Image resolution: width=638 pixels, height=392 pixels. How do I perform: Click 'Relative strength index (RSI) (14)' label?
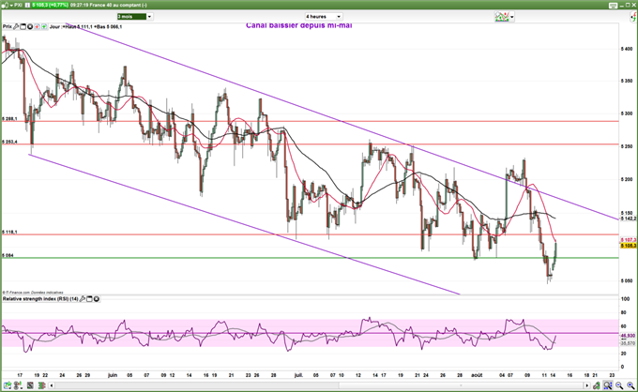(x=40, y=299)
